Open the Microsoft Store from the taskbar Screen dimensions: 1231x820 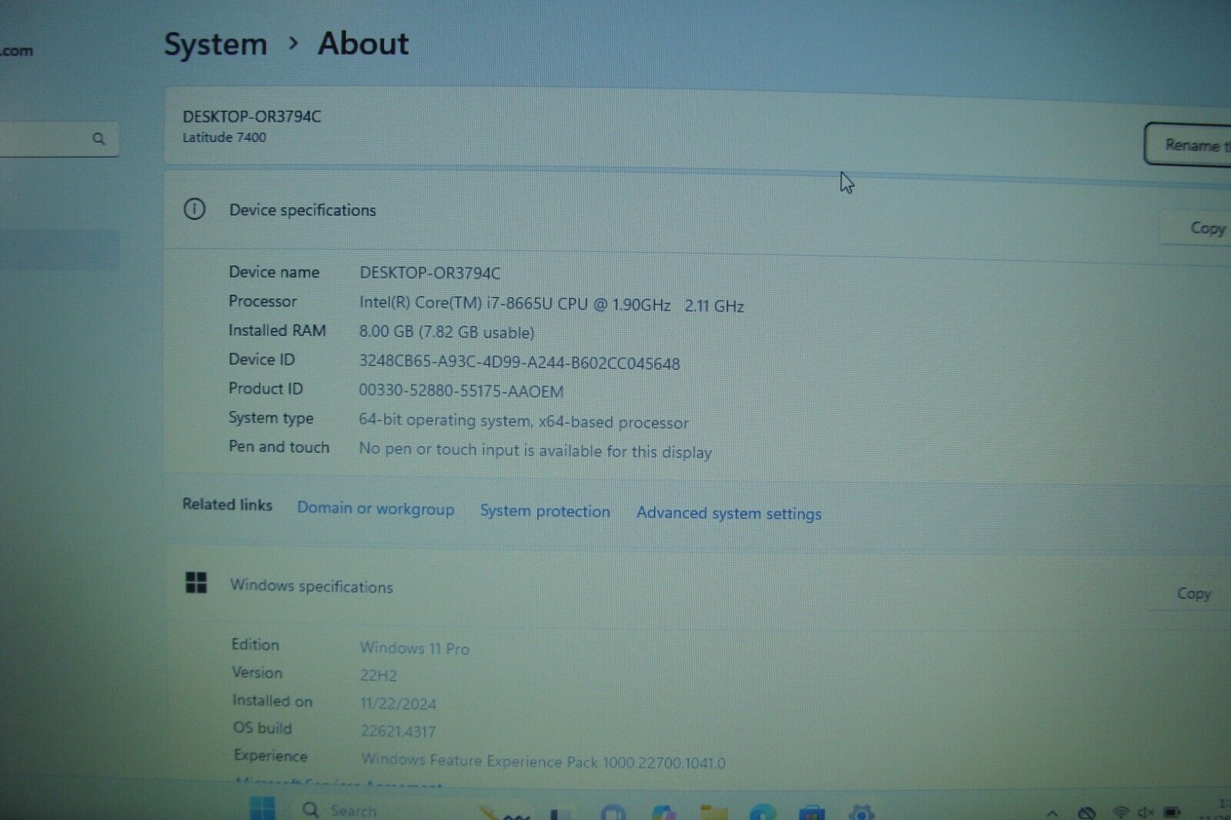click(x=811, y=809)
